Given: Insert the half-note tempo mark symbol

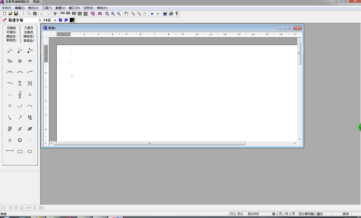Looking at the screenshot, I should coord(10,50).
